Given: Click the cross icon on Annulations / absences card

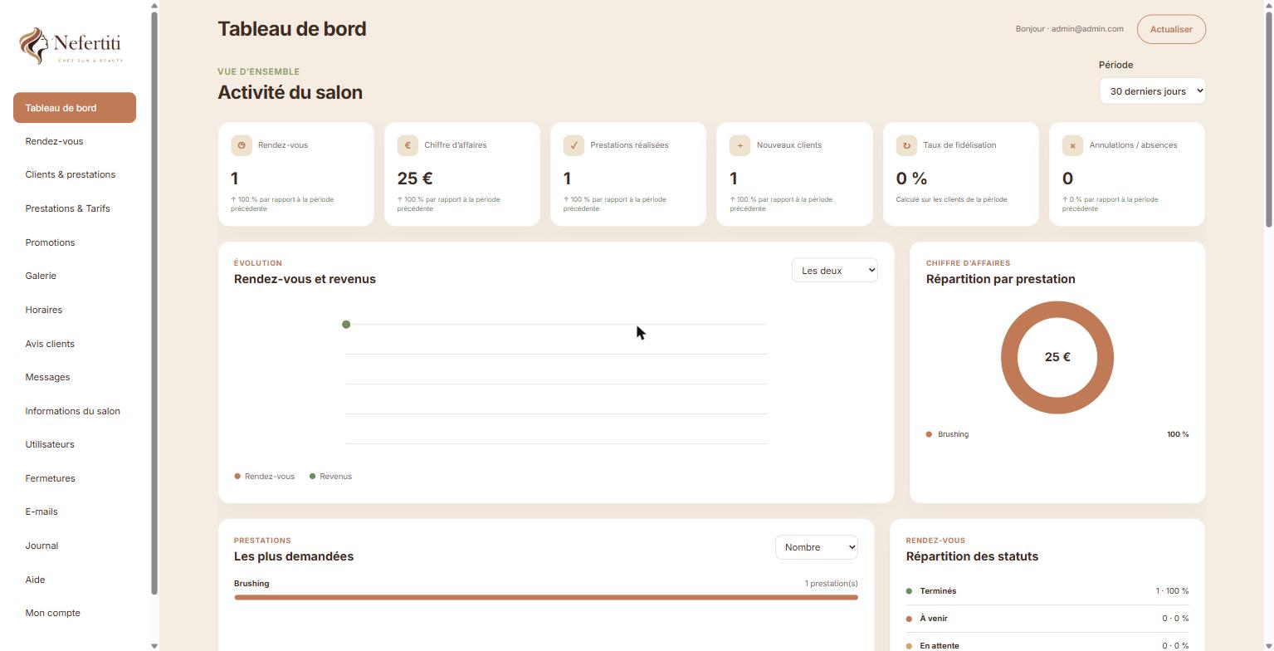Looking at the screenshot, I should click(1072, 145).
